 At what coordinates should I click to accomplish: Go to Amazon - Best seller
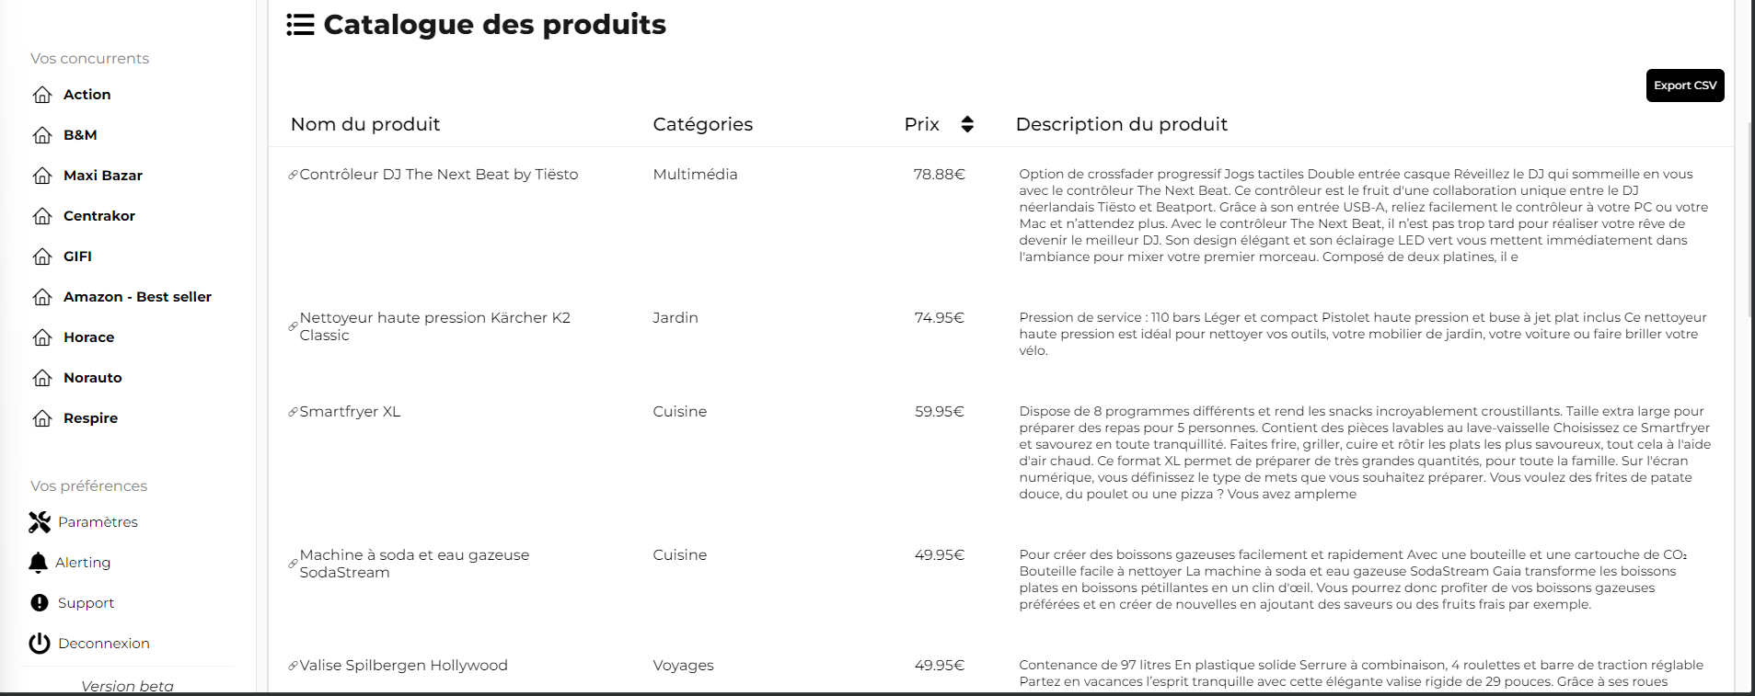(137, 297)
